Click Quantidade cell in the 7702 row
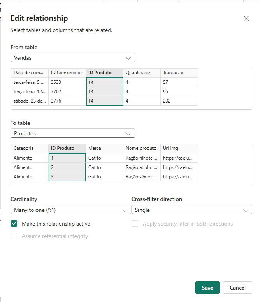The height and width of the screenshot is (302, 261). [142, 91]
